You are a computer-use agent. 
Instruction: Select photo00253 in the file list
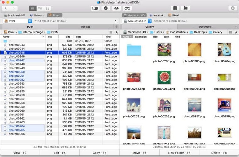(x=60, y=84)
